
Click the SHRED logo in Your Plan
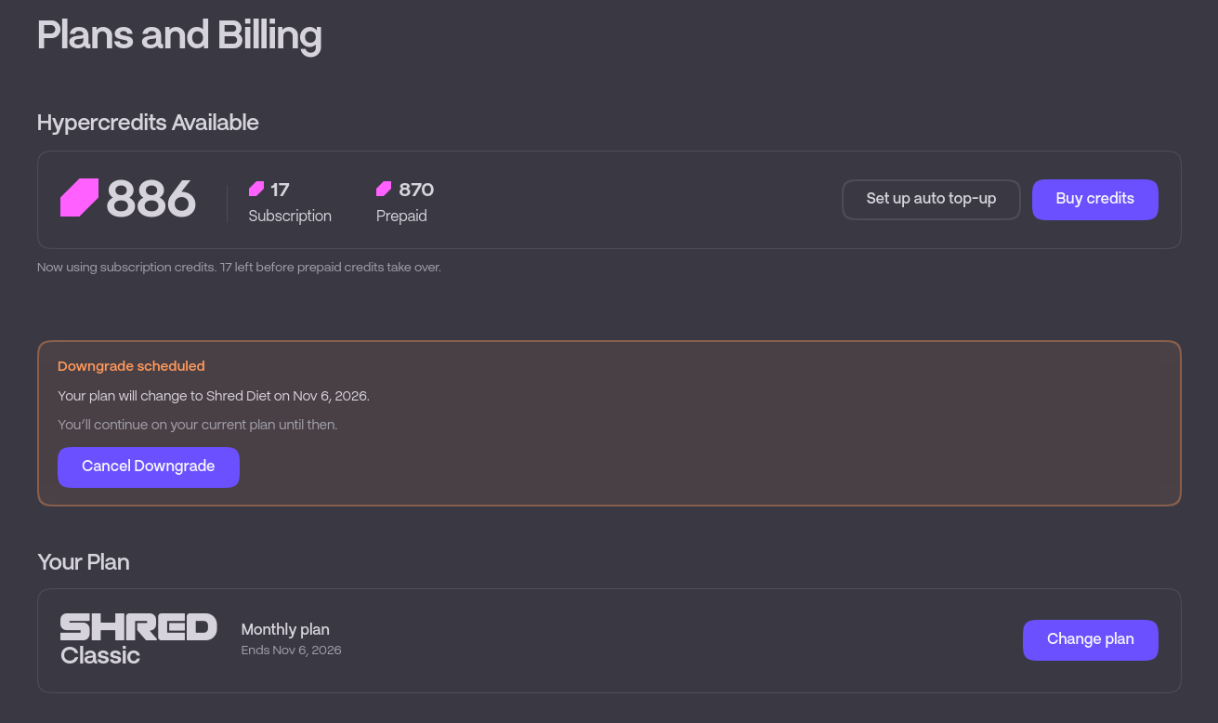point(138,627)
